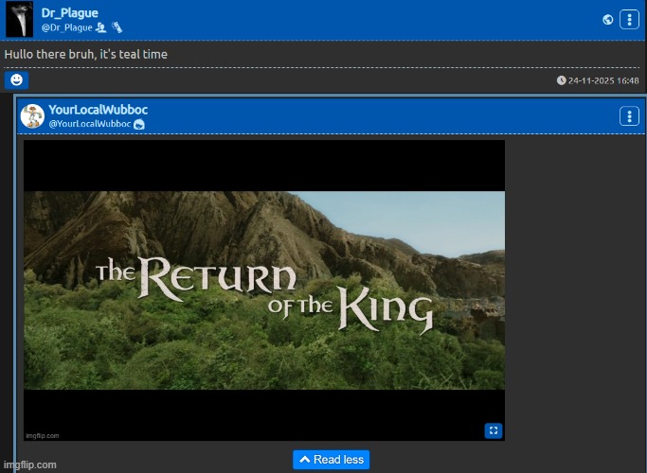The height and width of the screenshot is (473, 647).
Task: Click the @Dr_Plague handle
Action: pos(66,27)
